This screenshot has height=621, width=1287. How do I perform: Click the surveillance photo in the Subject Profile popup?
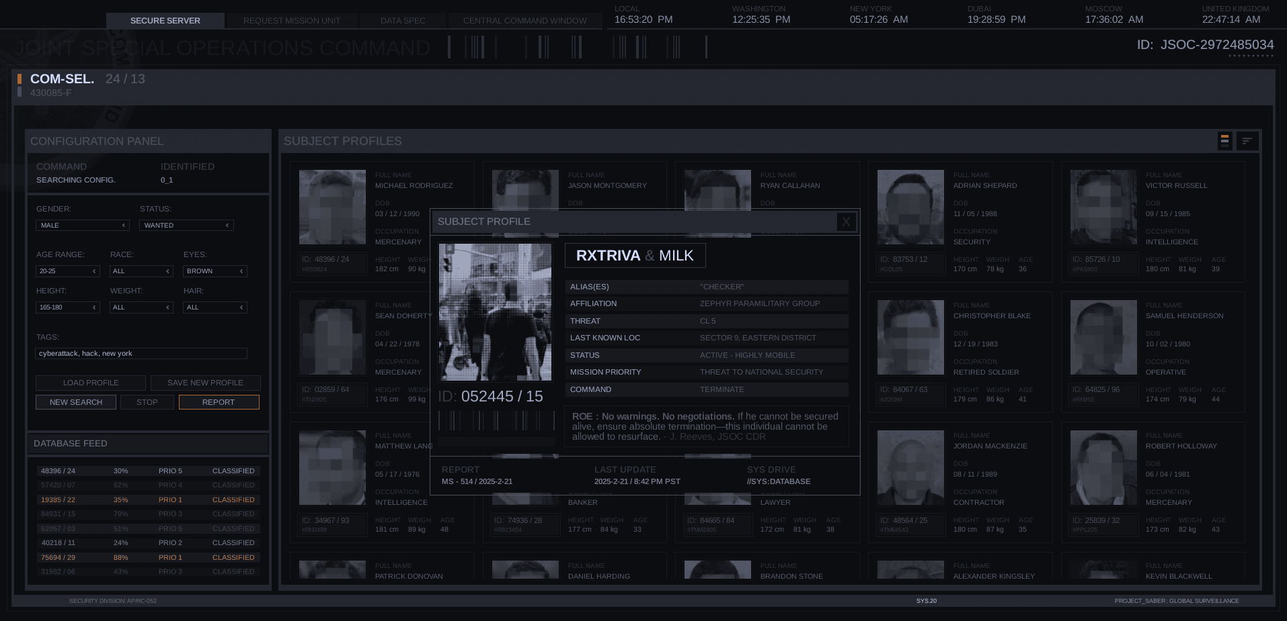[495, 312]
